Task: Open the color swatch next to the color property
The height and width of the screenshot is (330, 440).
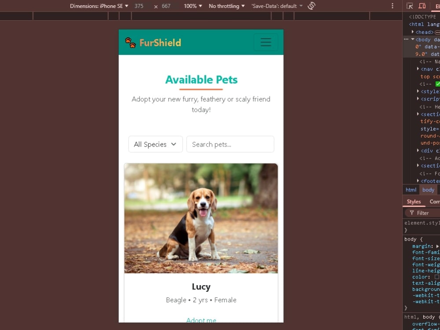Action: (437, 277)
